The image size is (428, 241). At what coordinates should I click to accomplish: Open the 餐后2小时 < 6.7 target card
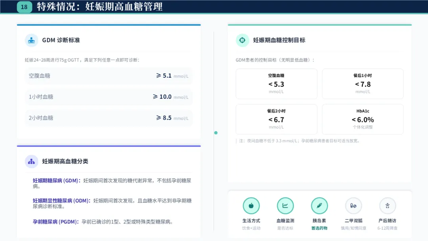point(277,119)
